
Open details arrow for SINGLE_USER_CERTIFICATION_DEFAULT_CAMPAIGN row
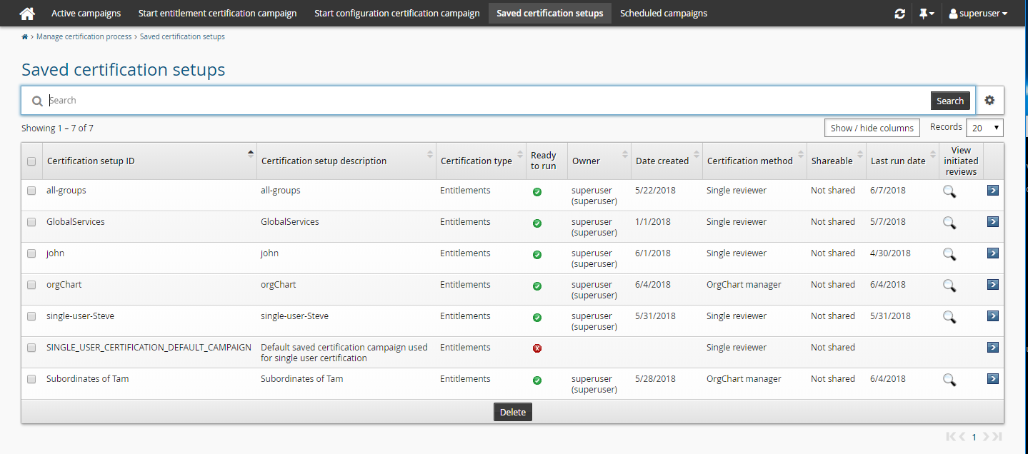(x=992, y=348)
